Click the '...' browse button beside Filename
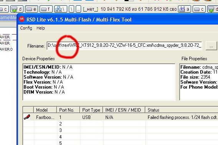The width and height of the screenshot is (218, 145). point(211,46)
